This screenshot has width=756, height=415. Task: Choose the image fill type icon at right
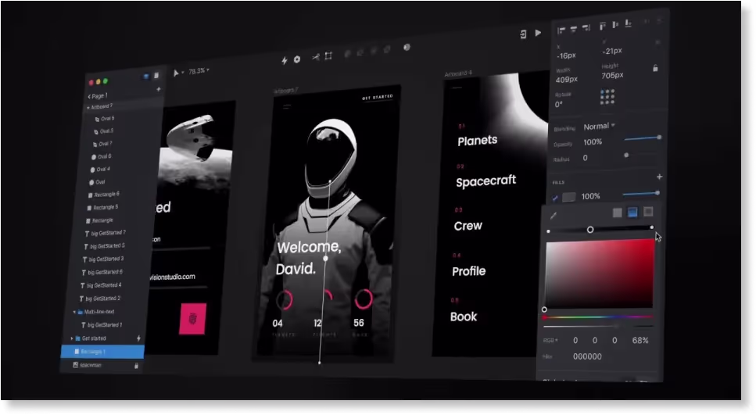point(648,211)
